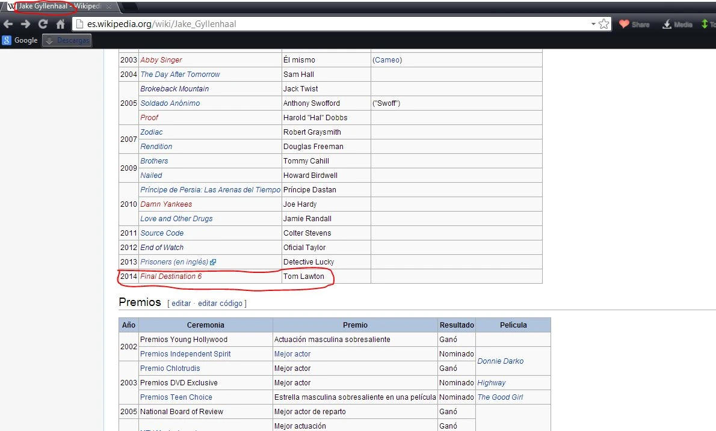Open the Prisoners (en inglés) link
This screenshot has width=716, height=431.
click(174, 262)
